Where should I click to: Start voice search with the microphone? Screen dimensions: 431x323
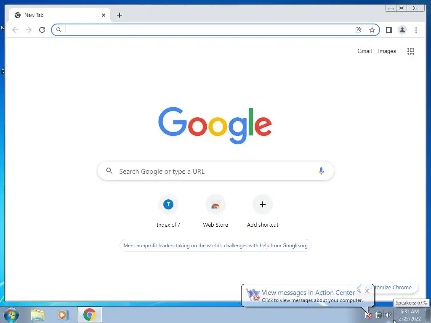tap(321, 171)
